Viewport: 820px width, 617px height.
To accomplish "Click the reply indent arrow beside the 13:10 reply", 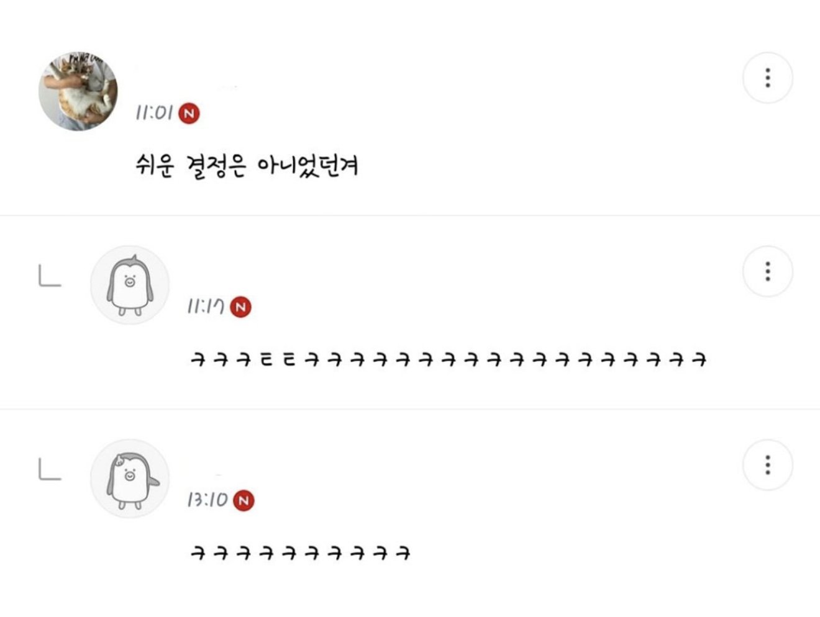I will (50, 470).
